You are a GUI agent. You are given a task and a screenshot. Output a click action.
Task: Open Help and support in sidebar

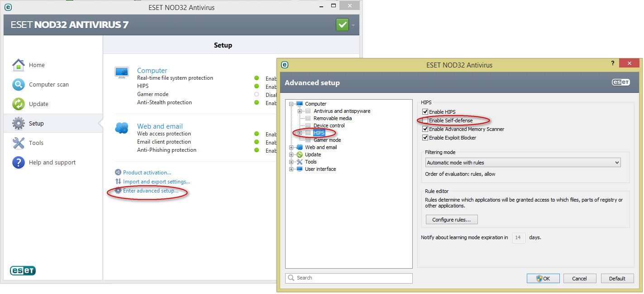pyautogui.click(x=53, y=162)
